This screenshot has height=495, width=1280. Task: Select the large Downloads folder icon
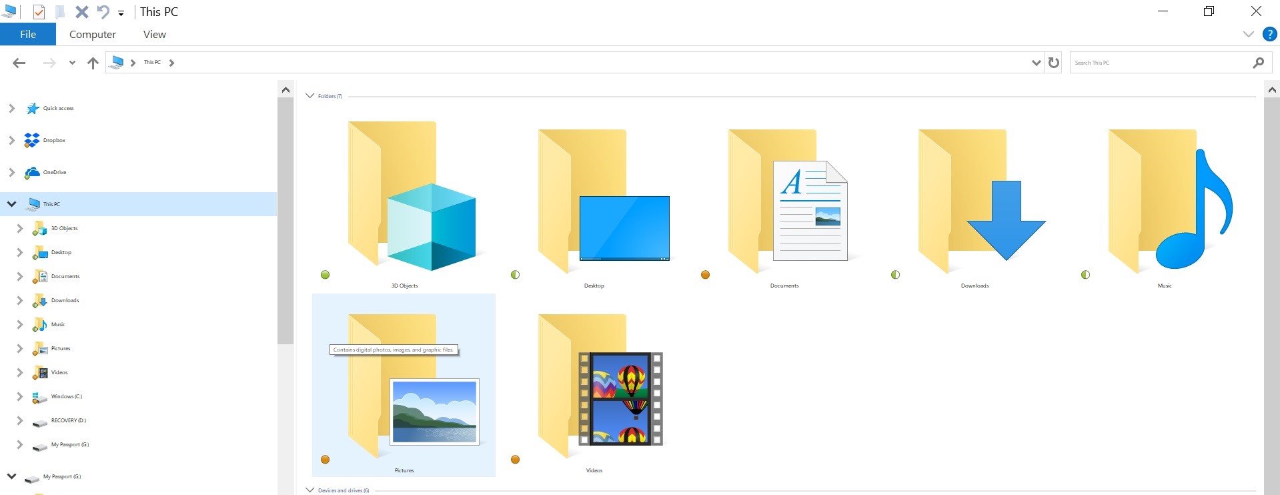click(x=982, y=200)
